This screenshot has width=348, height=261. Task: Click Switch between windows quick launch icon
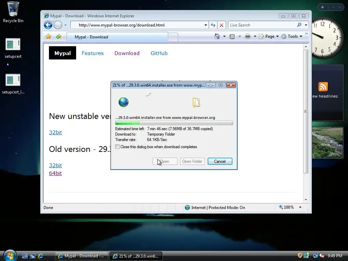pyautogui.click(x=33, y=256)
